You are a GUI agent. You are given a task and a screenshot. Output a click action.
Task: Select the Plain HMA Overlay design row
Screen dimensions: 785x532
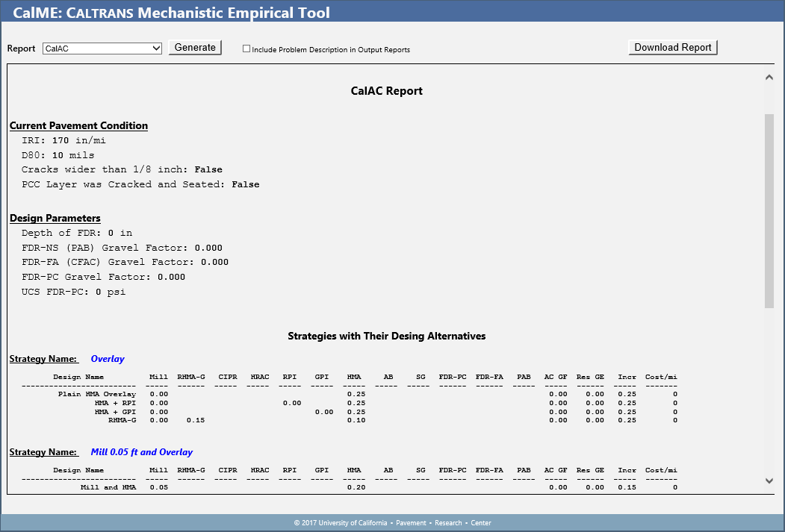point(97,393)
